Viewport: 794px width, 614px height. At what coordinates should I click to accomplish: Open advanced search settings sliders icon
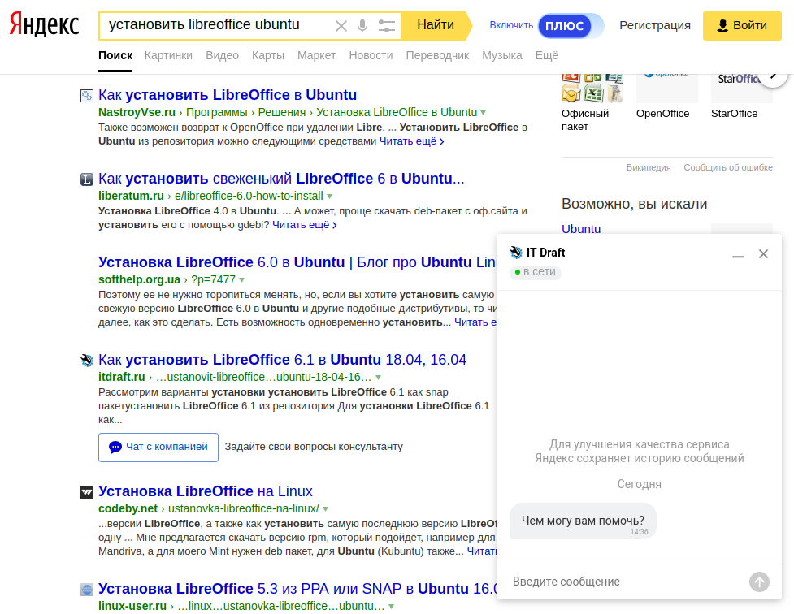(x=386, y=26)
